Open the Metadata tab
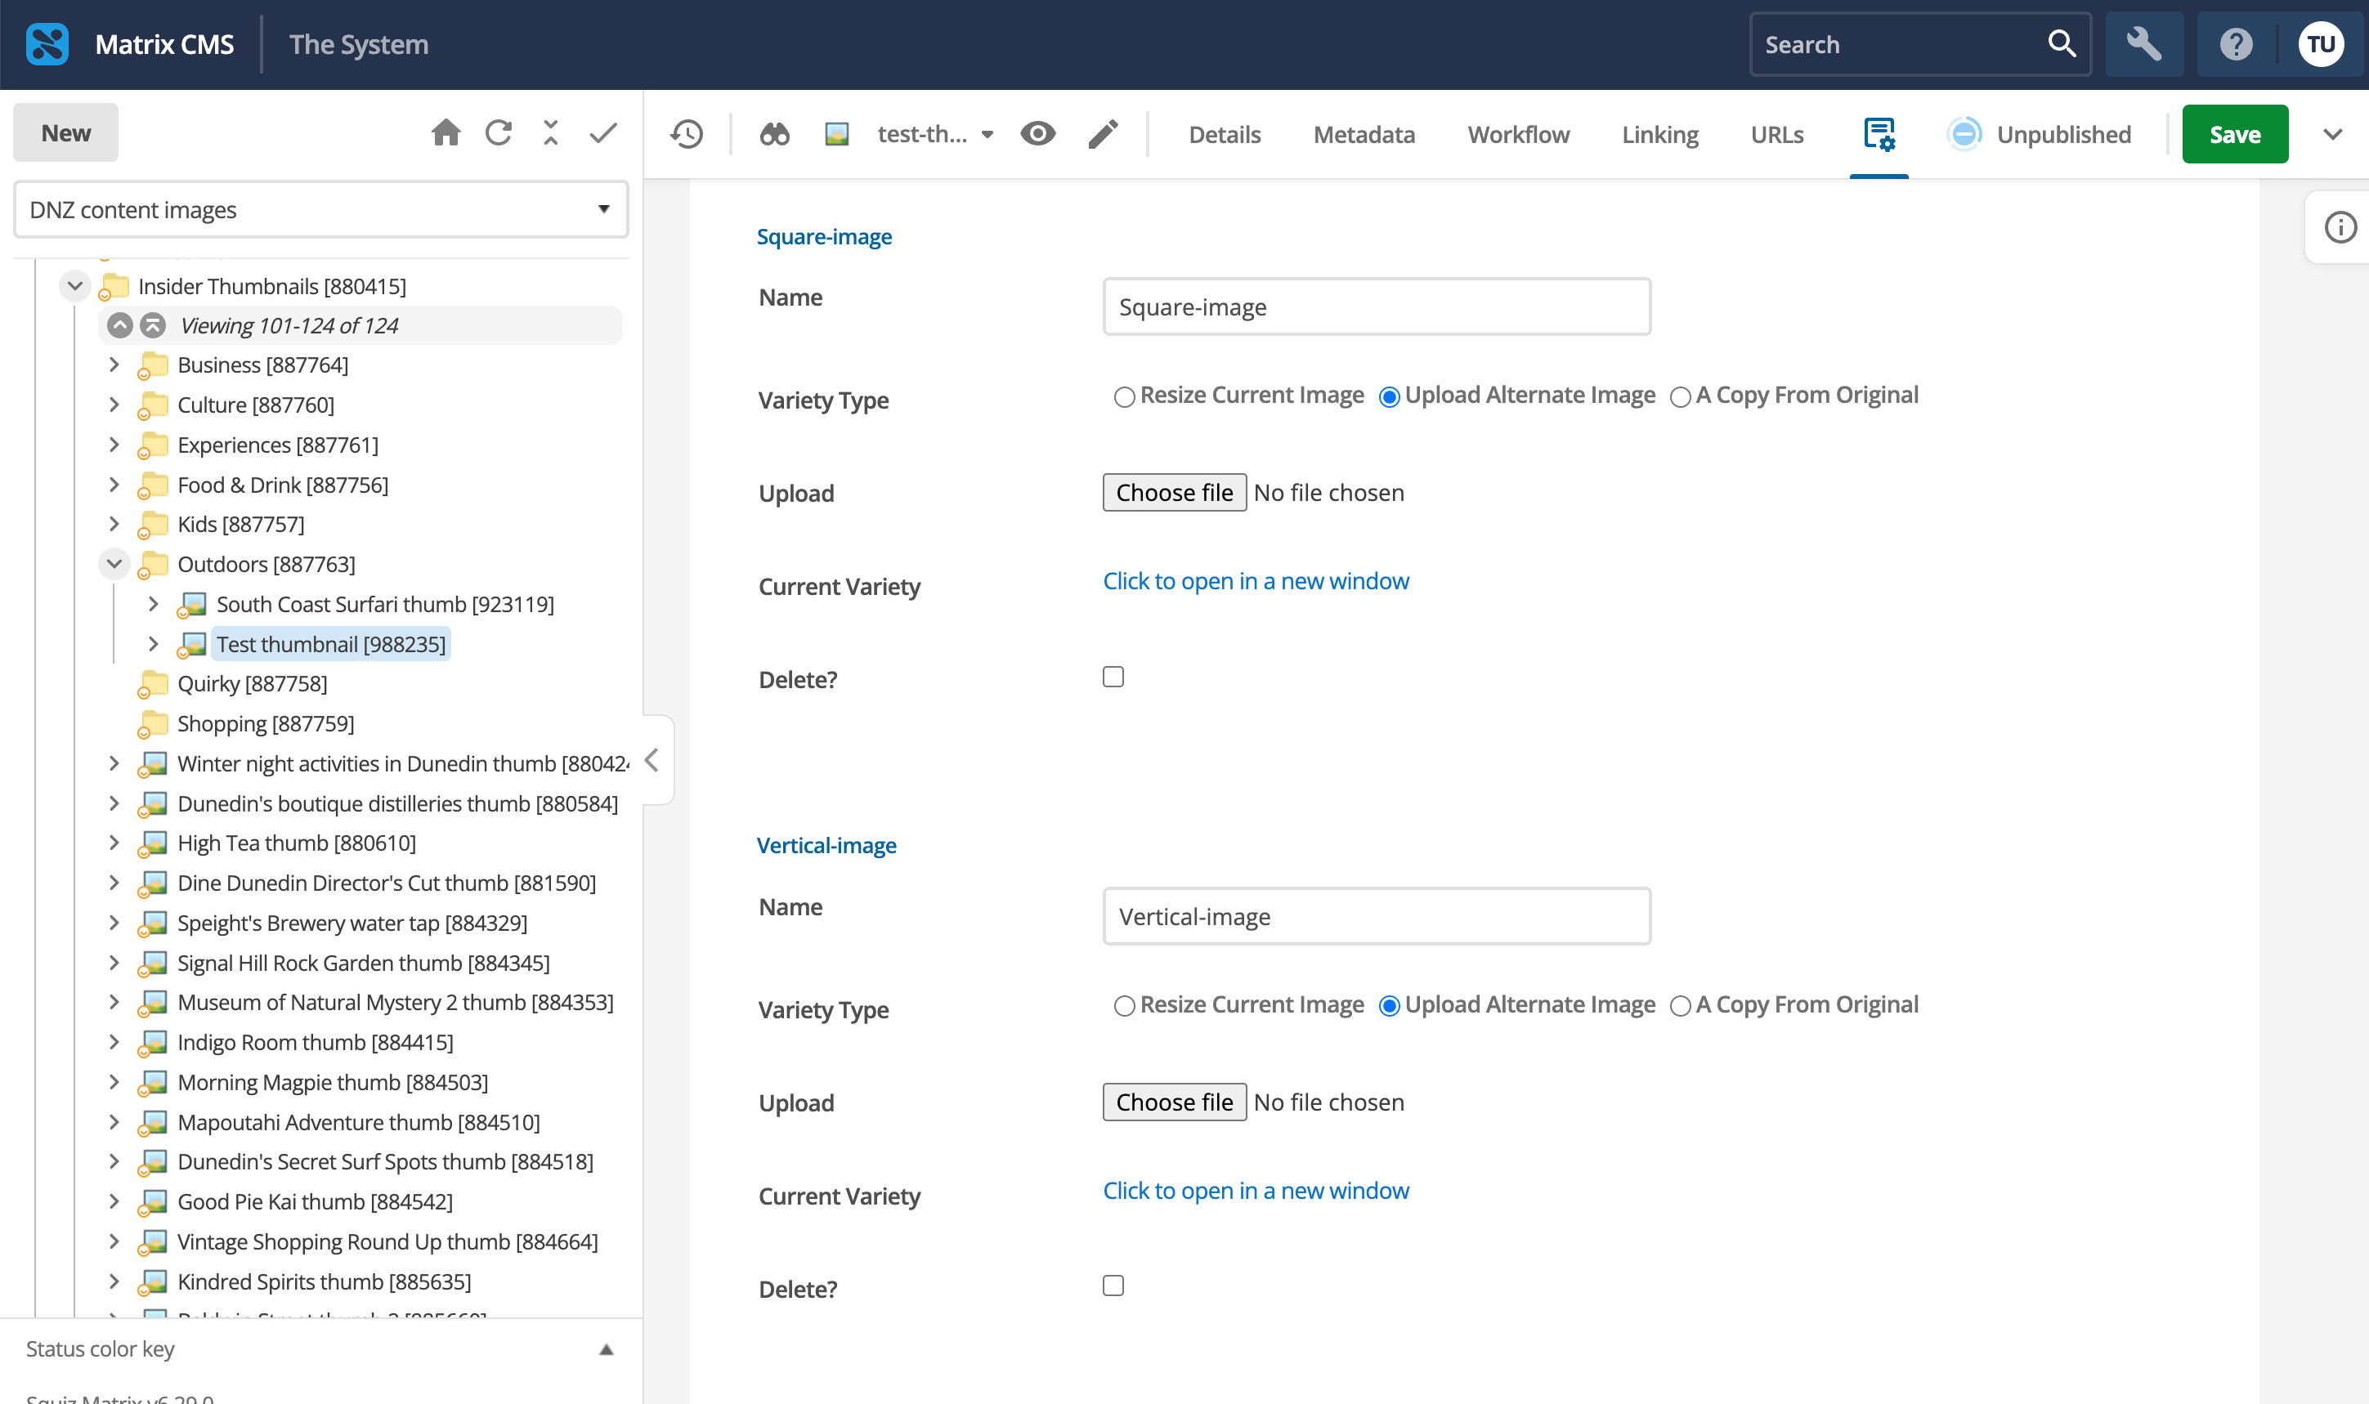This screenshot has height=1404, width=2369. click(1364, 134)
